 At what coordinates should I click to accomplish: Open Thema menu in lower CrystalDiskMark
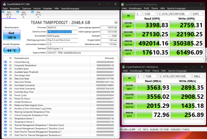click(x=156, y=71)
